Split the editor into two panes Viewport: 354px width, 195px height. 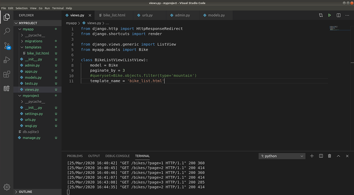[338, 15]
